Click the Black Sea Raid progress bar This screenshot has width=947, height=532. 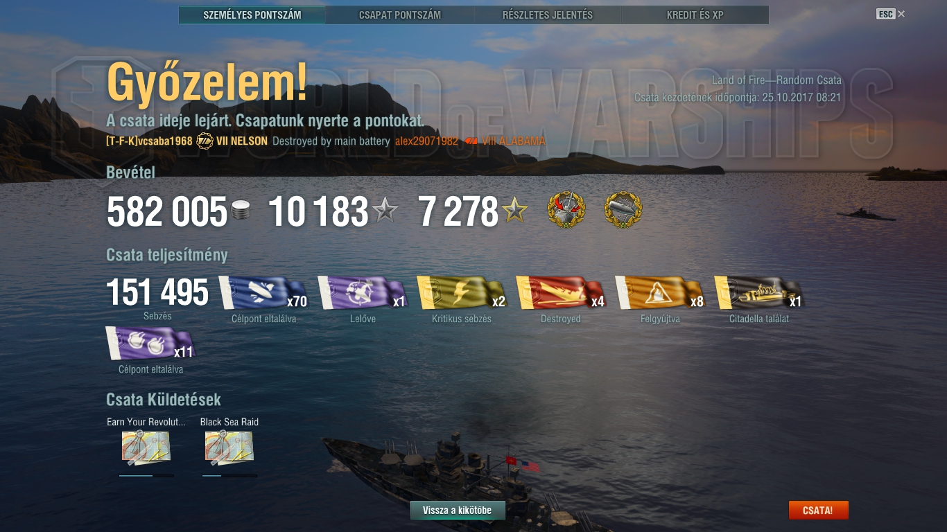229,476
